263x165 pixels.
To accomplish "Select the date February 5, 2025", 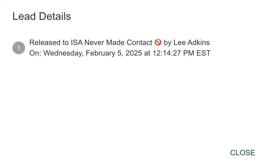I will point(114,53).
